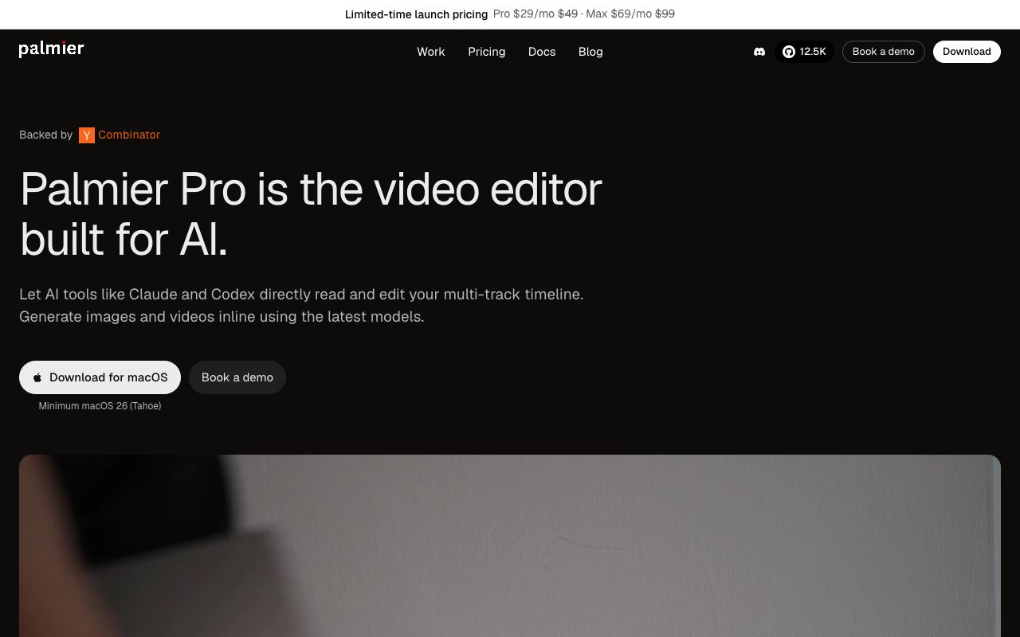This screenshot has width=1020, height=637.
Task: Click the Backed by label
Action: tap(46, 135)
